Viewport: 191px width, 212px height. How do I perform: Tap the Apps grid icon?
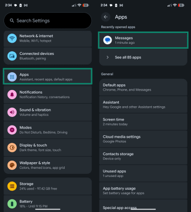click(12, 77)
